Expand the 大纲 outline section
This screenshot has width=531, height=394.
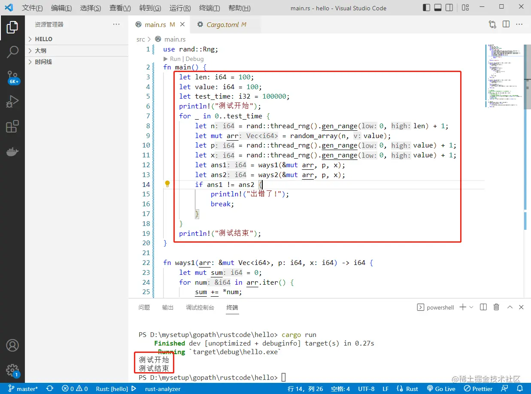76,51
